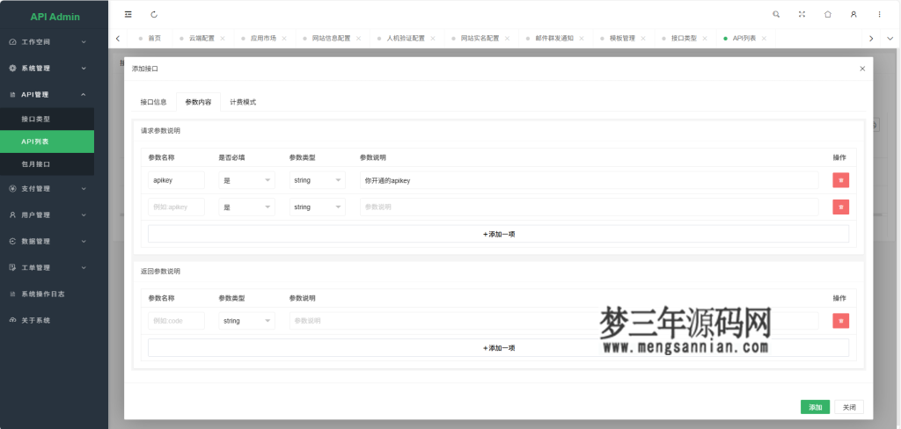Expand the 用户管理 sidebar menu
Viewport: 901px width, 429px height.
point(48,214)
